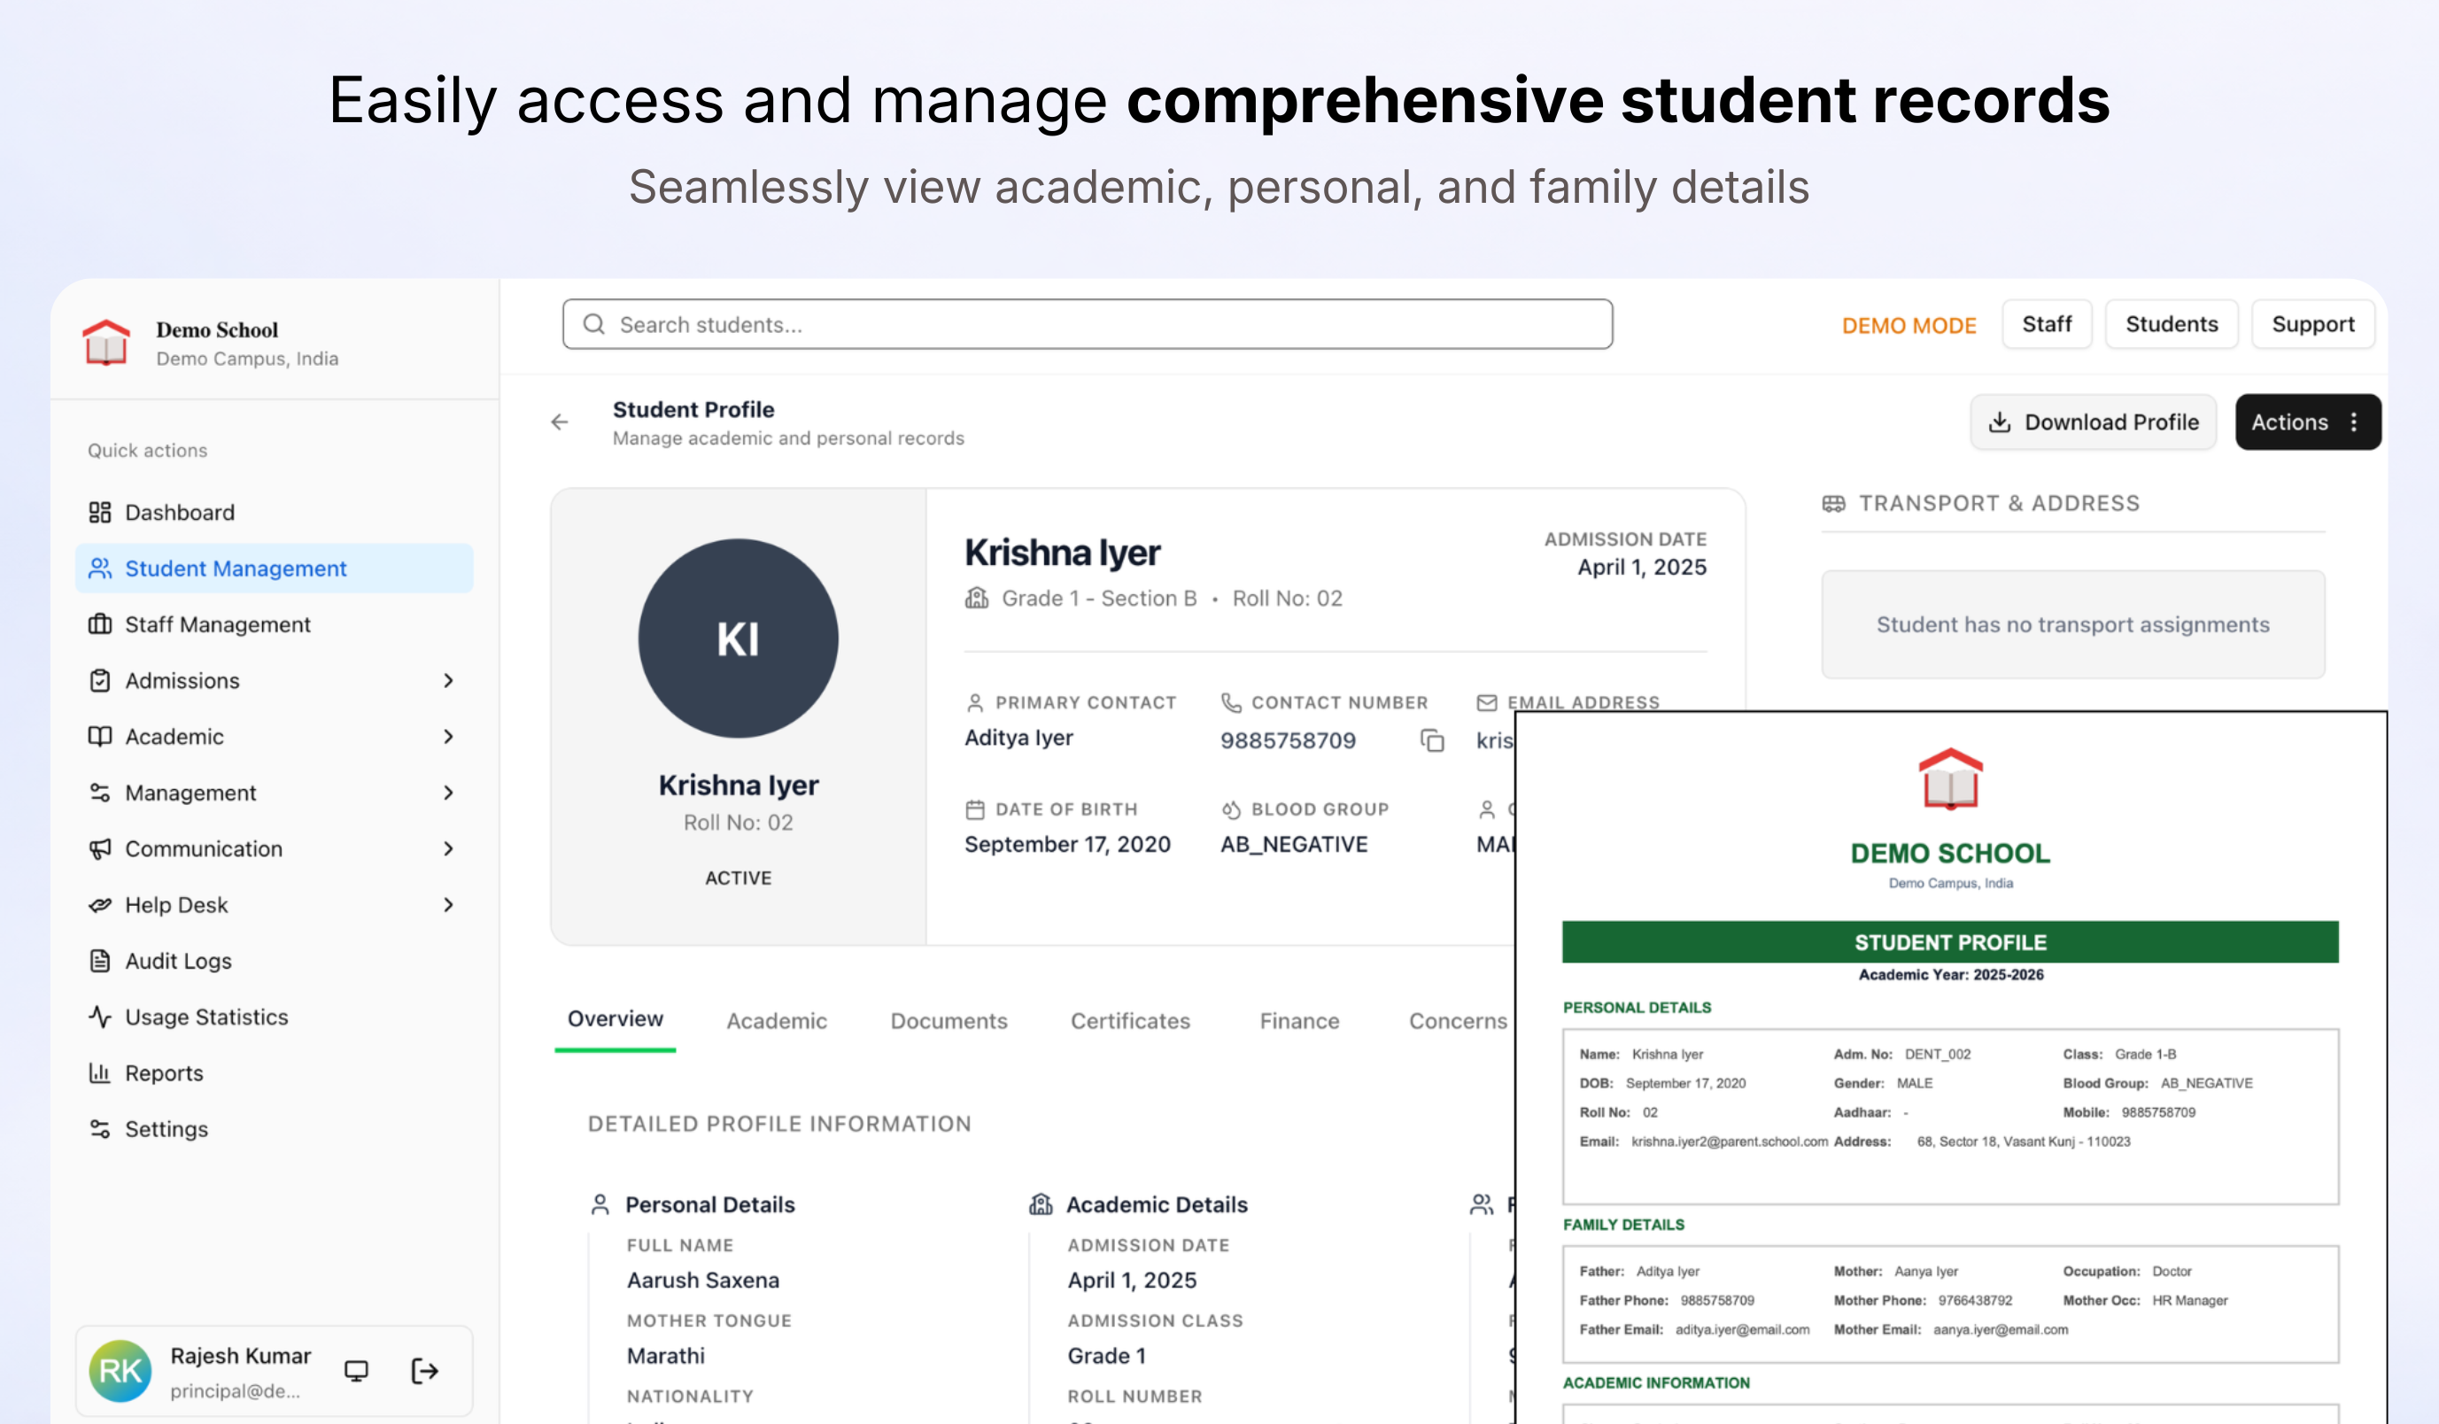The width and height of the screenshot is (2439, 1424).
Task: Click the Download Profile button
Action: pyautogui.click(x=2093, y=422)
